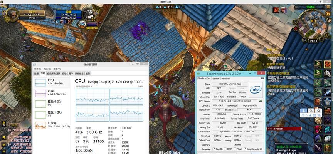The width and height of the screenshot is (333, 154).
Task: Click the Task Manager window title icon
Action: coord(35,64)
